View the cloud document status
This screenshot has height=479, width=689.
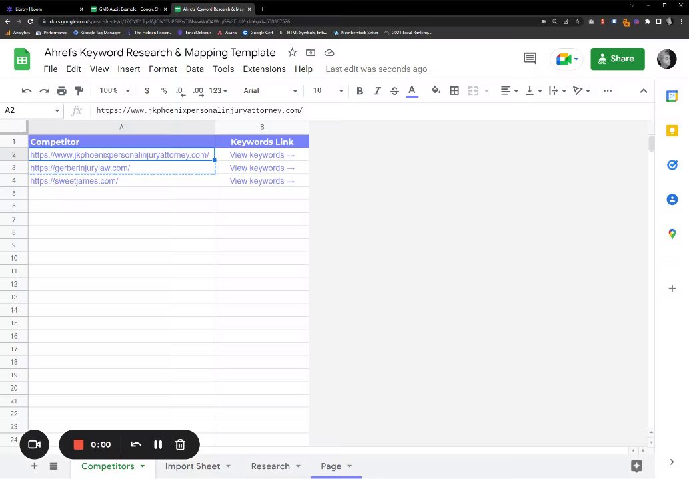point(329,53)
